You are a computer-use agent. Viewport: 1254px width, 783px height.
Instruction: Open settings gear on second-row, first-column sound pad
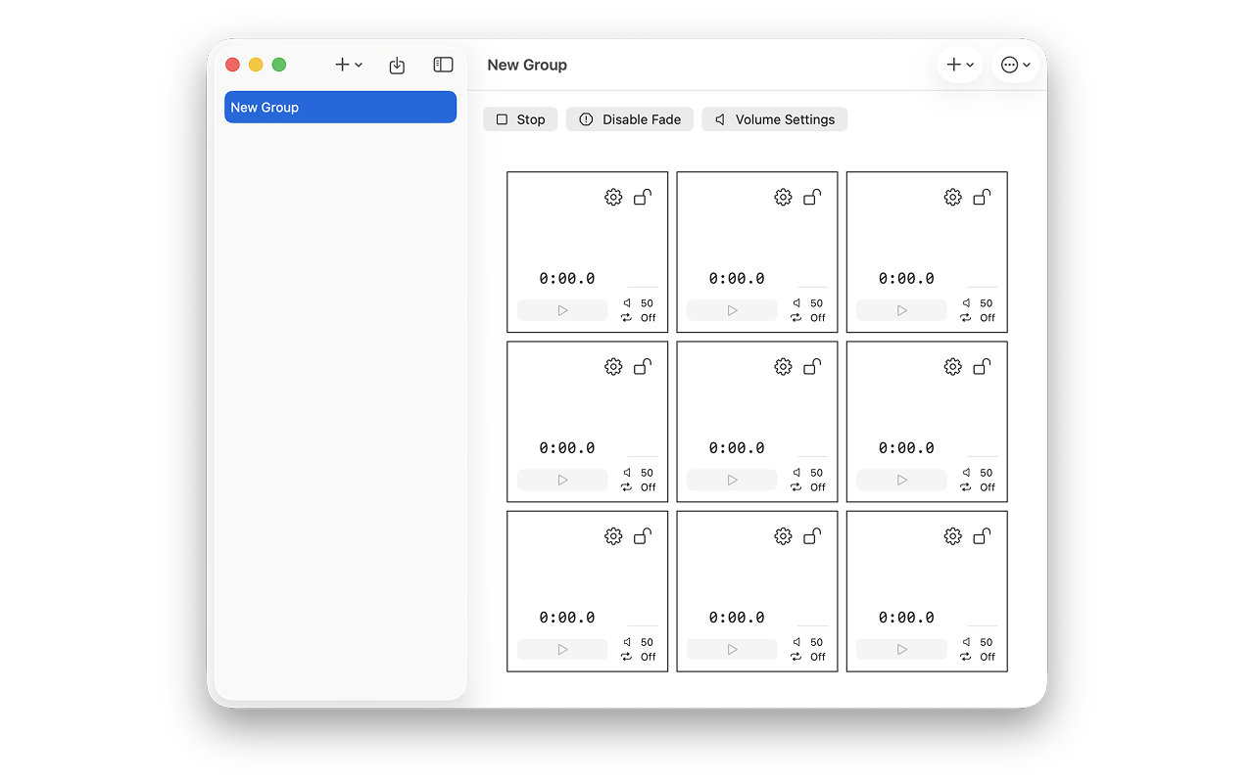(613, 366)
